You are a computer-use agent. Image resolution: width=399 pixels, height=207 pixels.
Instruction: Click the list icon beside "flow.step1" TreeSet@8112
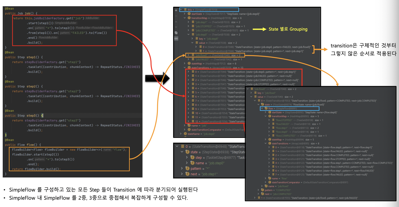pos(273,128)
